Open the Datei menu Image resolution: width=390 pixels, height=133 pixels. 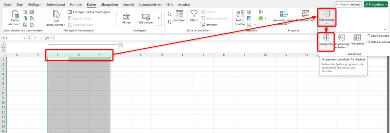[x=7, y=5]
